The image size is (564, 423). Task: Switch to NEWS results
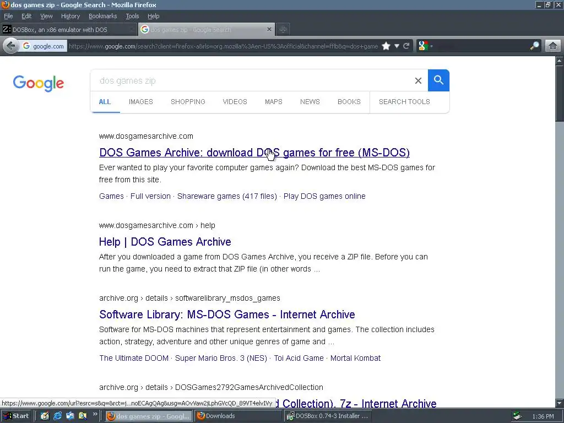310,102
